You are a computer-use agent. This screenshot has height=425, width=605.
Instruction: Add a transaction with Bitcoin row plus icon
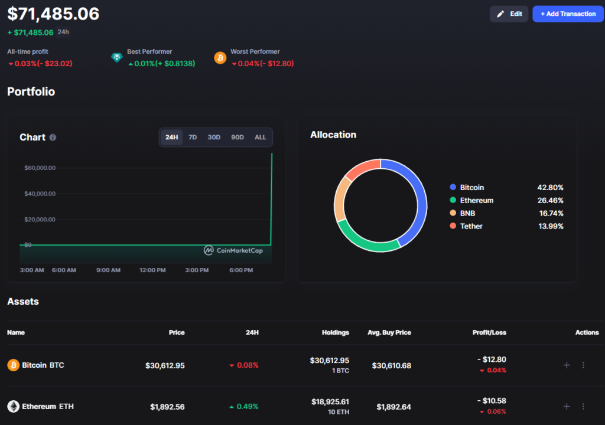(567, 365)
